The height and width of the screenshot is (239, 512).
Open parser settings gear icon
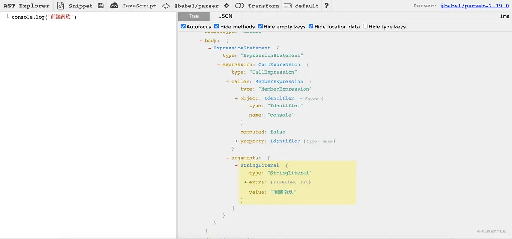coord(227,6)
